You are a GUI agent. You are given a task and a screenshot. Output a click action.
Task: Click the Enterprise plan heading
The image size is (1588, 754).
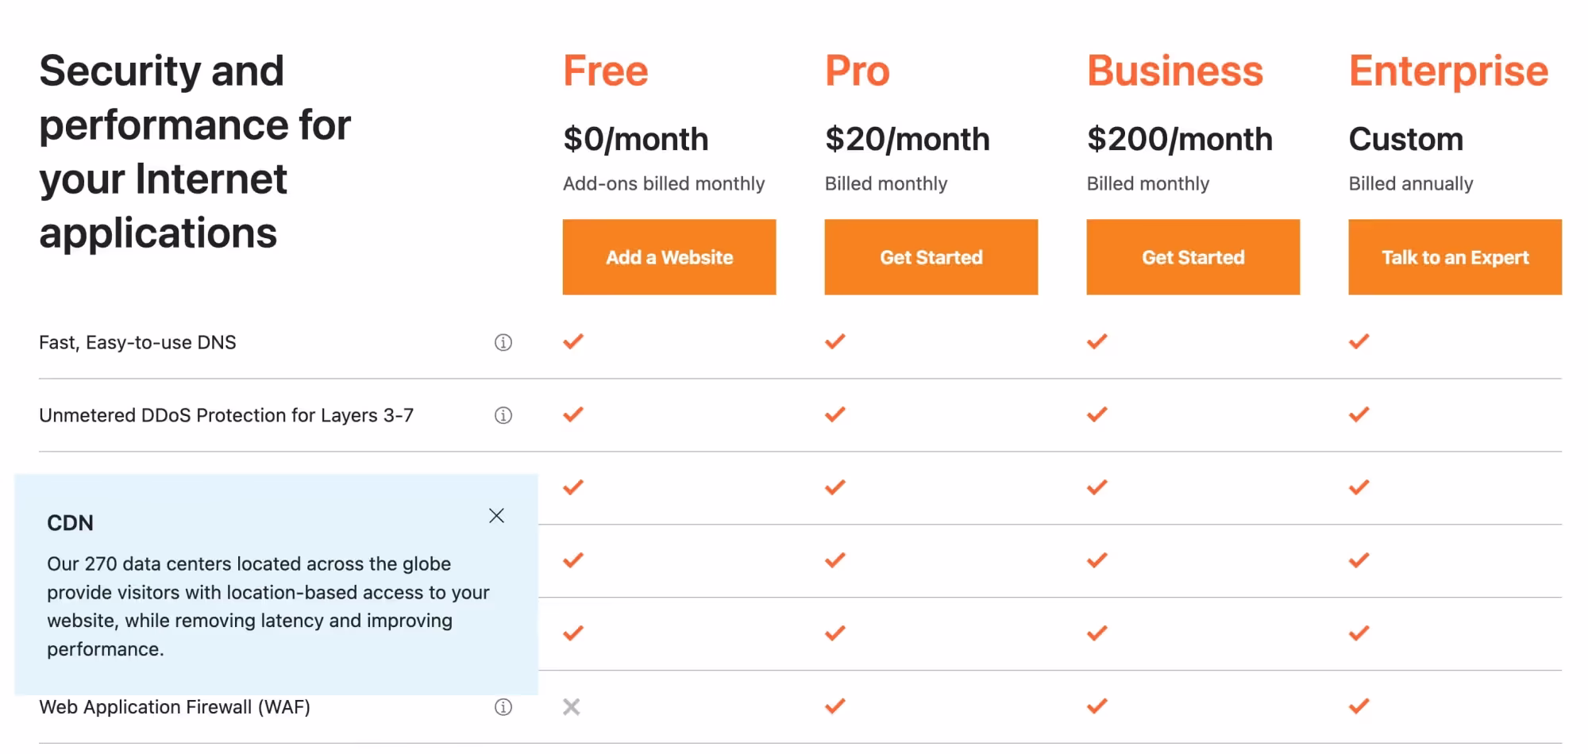[1449, 71]
